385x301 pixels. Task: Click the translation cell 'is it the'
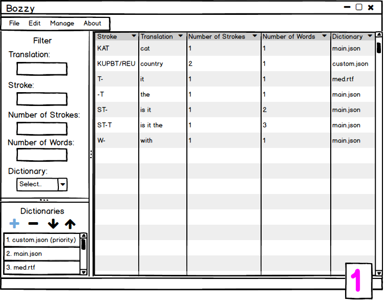162,125
